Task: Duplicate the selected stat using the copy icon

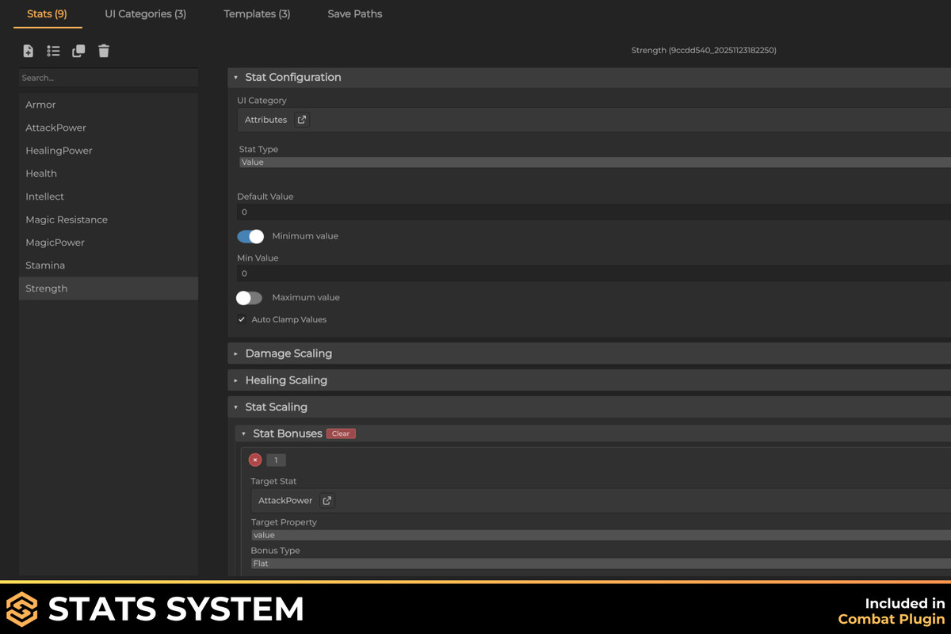Action: pyautogui.click(x=78, y=51)
